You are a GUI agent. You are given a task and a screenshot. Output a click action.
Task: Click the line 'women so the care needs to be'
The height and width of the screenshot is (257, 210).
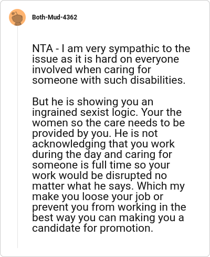109,123
